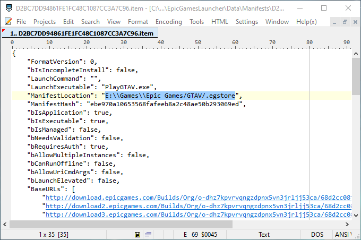Click the highlighted E:\\Games\\Epic Games path
This screenshot has height=240, width=361.
(170, 96)
